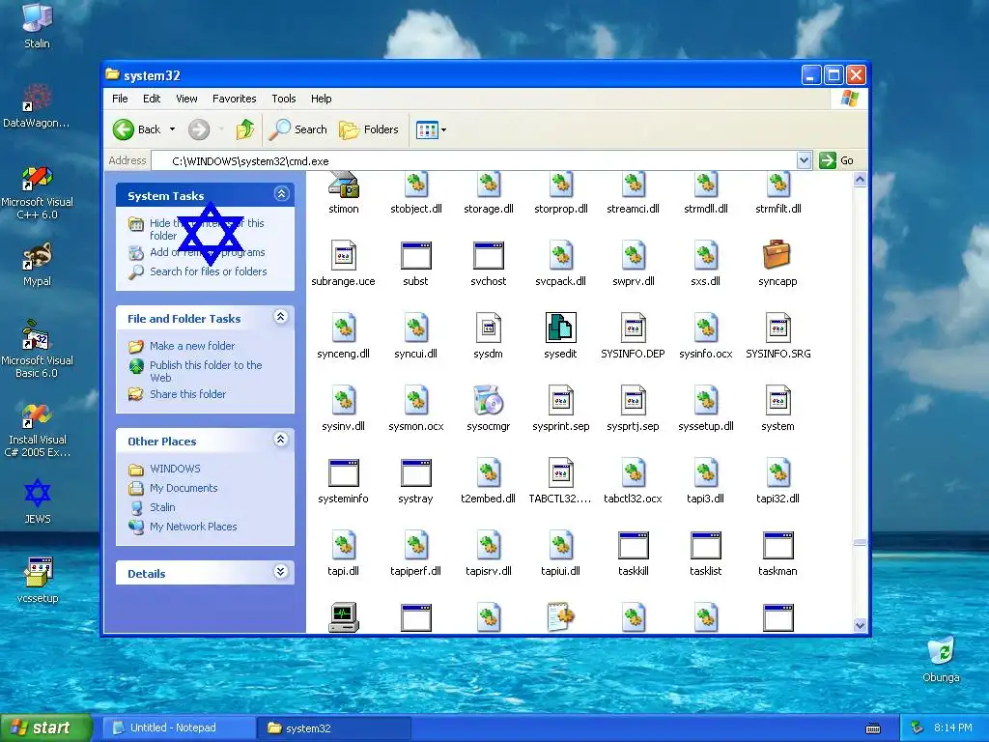Click the system32 taskbar button
Image resolution: width=989 pixels, height=742 pixels.
pyautogui.click(x=334, y=728)
